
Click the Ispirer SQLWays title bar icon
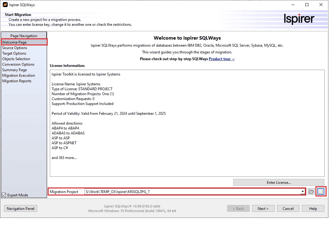pos(5,5)
